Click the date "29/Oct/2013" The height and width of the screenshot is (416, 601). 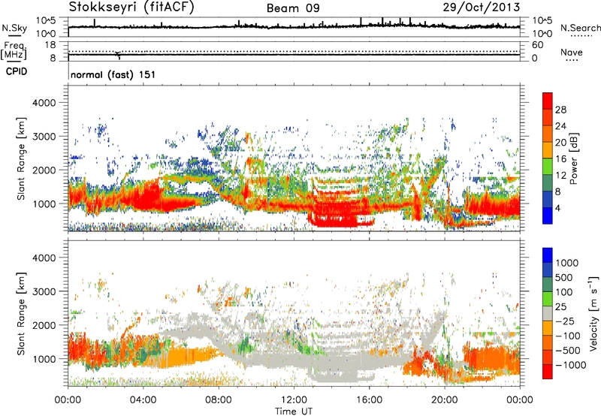[x=482, y=7]
